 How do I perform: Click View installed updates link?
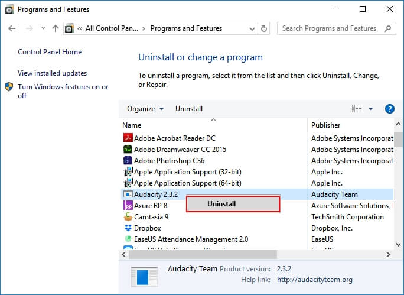(52, 73)
